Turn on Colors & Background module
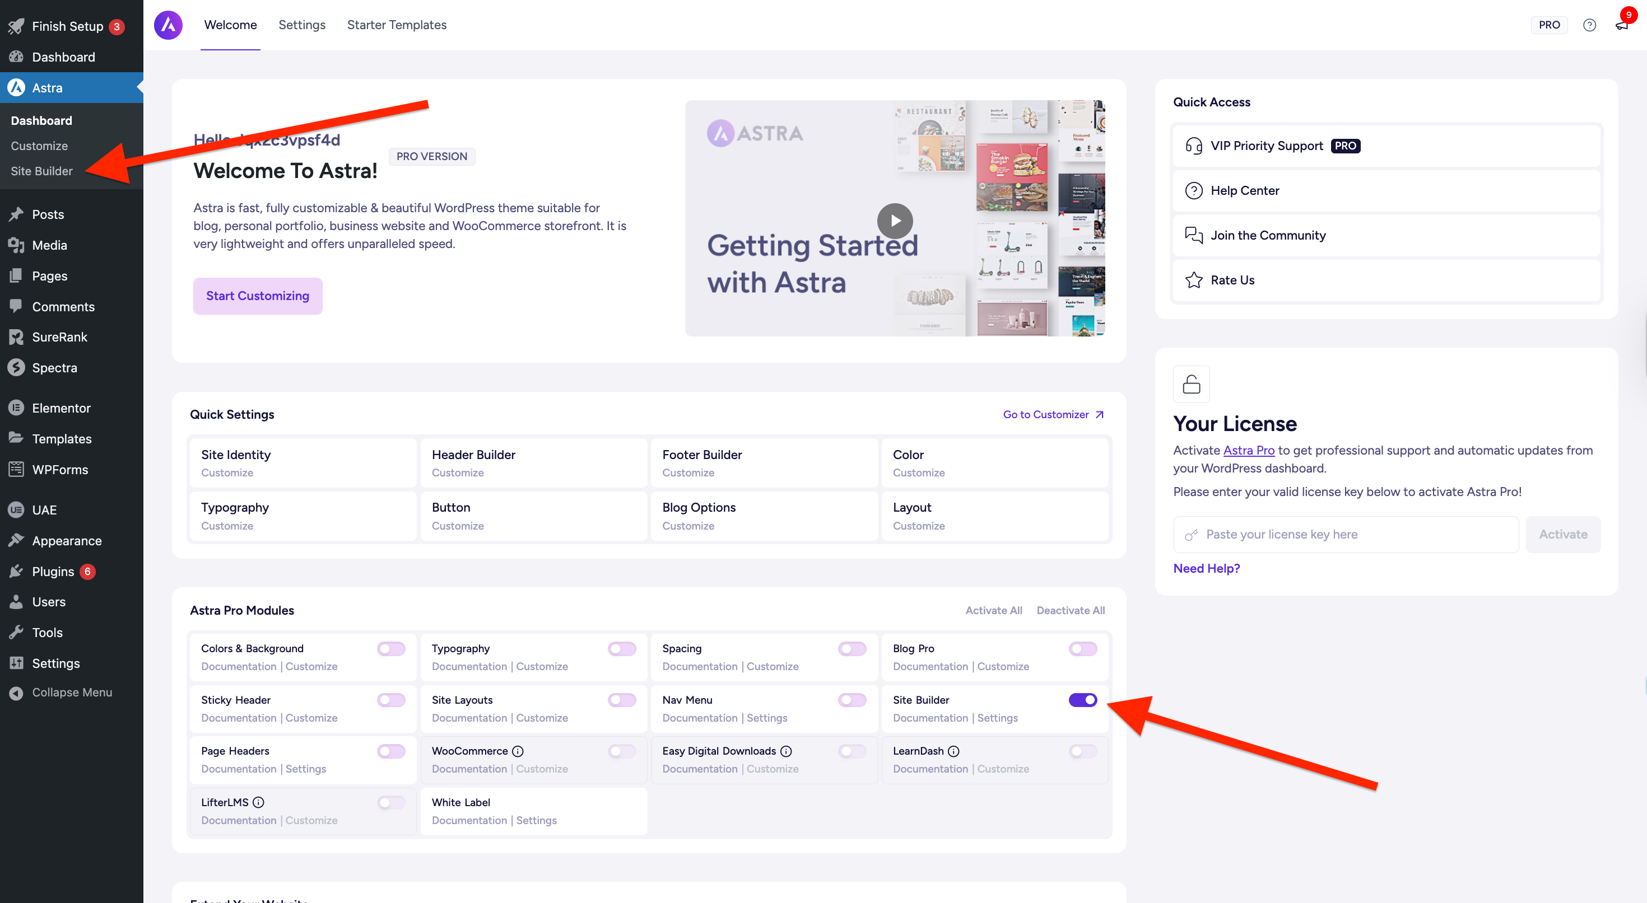Image resolution: width=1647 pixels, height=903 pixels. click(x=390, y=649)
